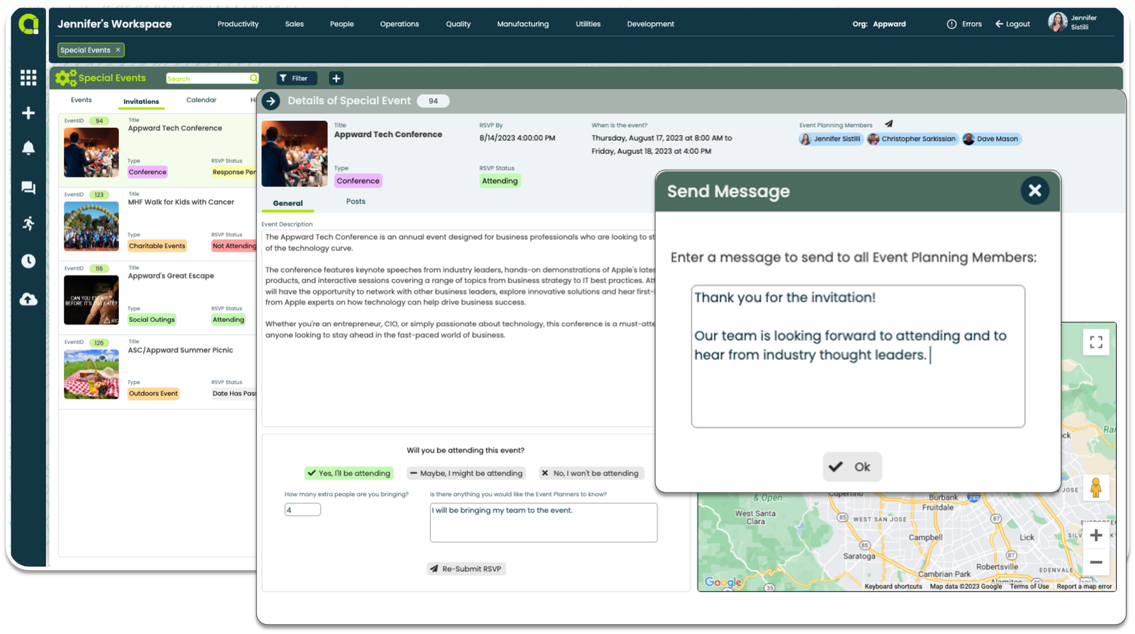The height and width of the screenshot is (634, 1135).
Task: Click Jennifer Sistilli profile avatar
Action: coord(1057,22)
